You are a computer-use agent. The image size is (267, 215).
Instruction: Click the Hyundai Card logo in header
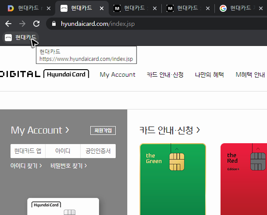[x=66, y=74]
